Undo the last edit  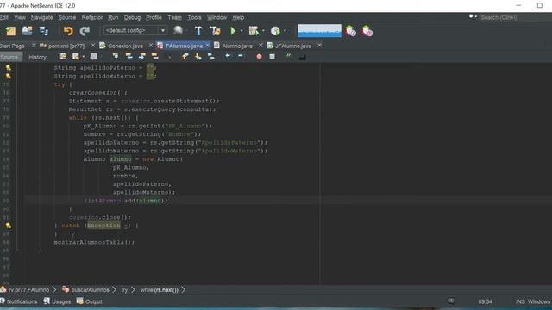point(68,31)
